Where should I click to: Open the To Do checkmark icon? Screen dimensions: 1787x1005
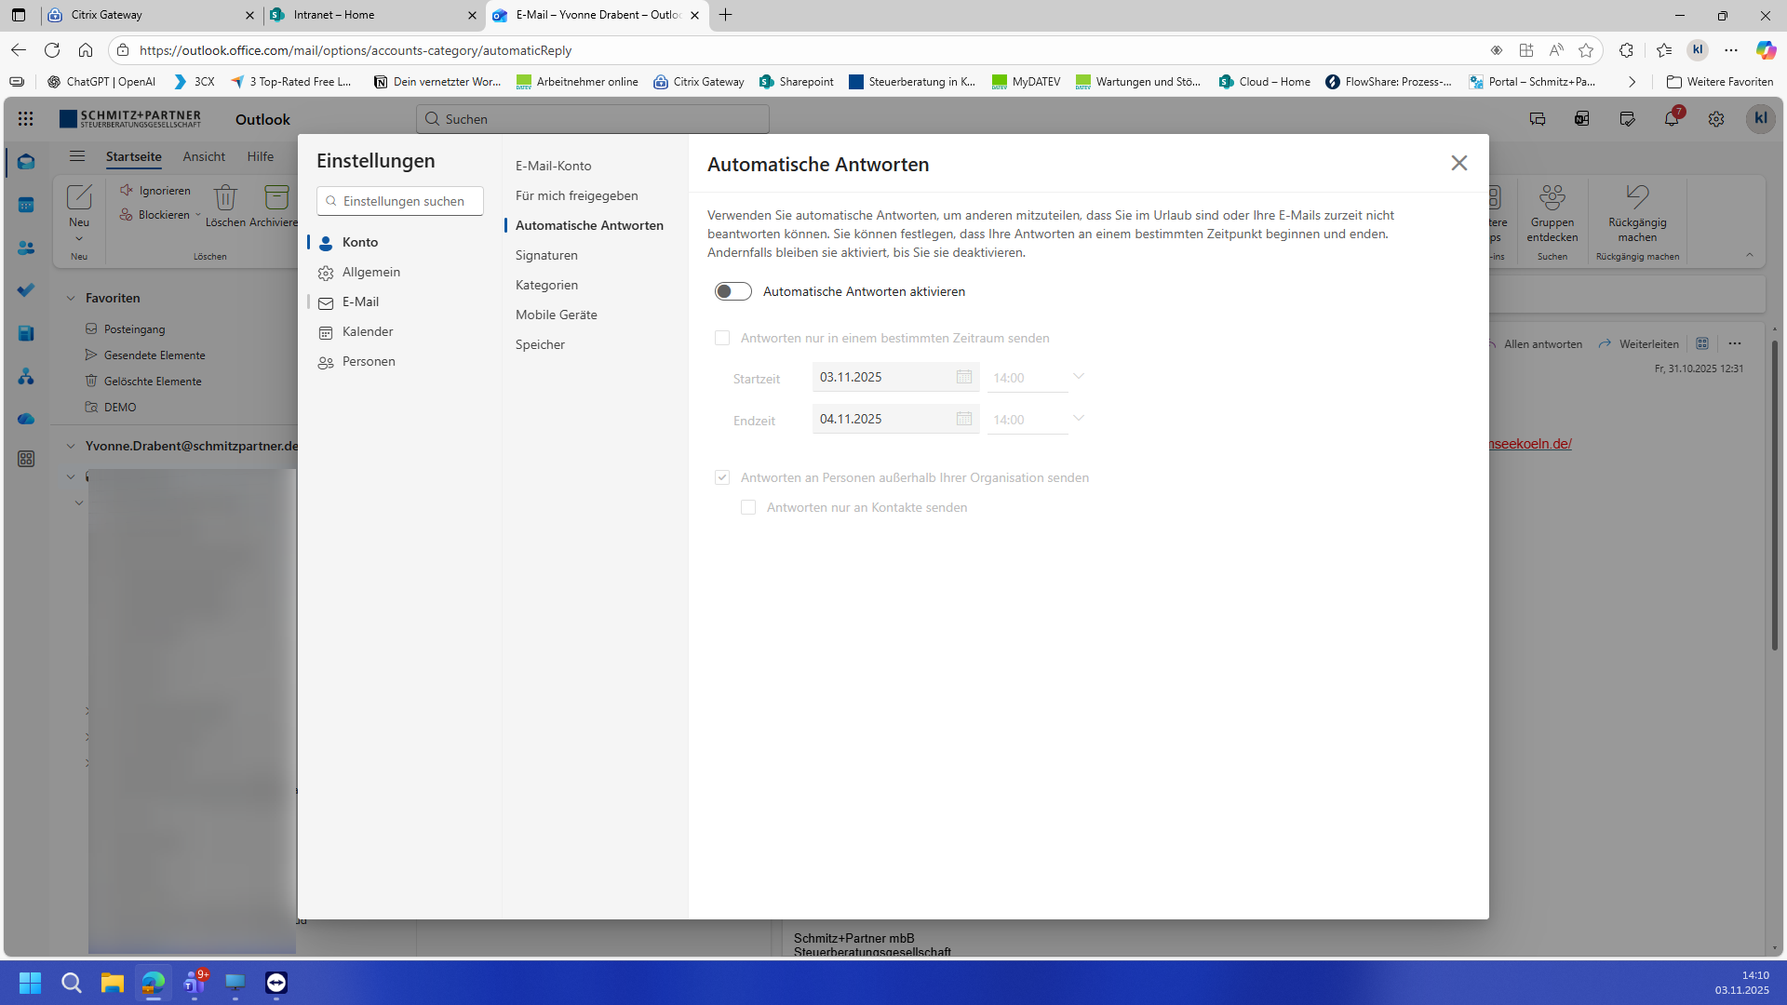[x=26, y=290]
